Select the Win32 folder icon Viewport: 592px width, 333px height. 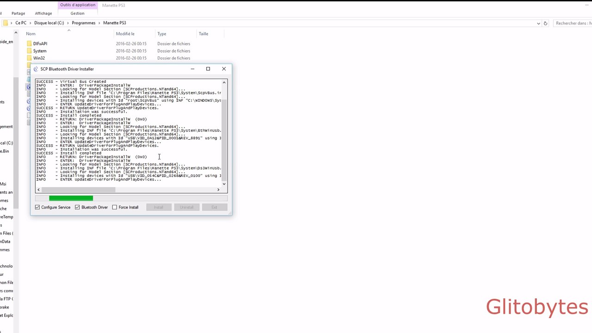coord(29,58)
